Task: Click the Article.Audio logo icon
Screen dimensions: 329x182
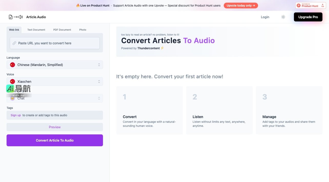Action: point(16,17)
